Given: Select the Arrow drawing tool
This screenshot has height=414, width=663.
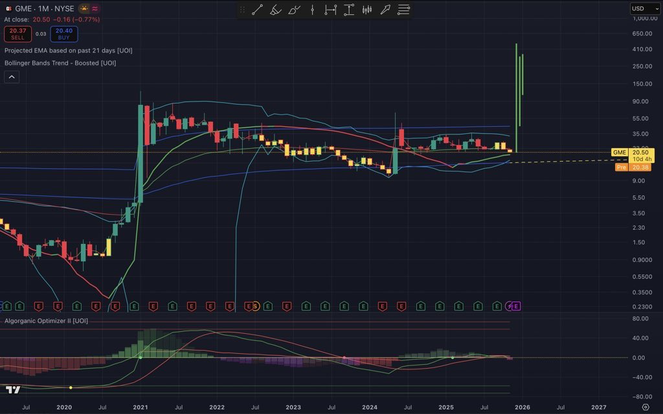Looking at the screenshot, I should [385, 10].
